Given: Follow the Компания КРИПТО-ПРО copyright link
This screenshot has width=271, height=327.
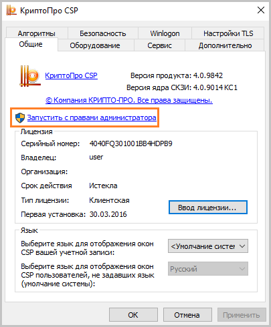Looking at the screenshot, I should click(129, 100).
